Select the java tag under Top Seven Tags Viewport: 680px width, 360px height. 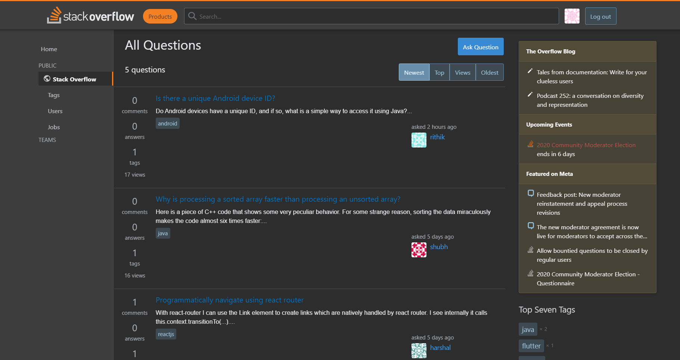[528, 329]
